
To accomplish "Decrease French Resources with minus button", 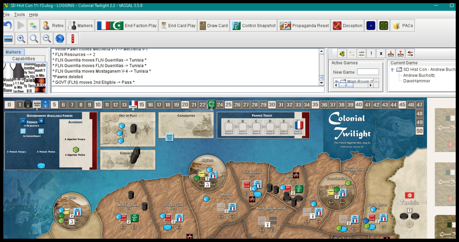I will coord(23,121).
